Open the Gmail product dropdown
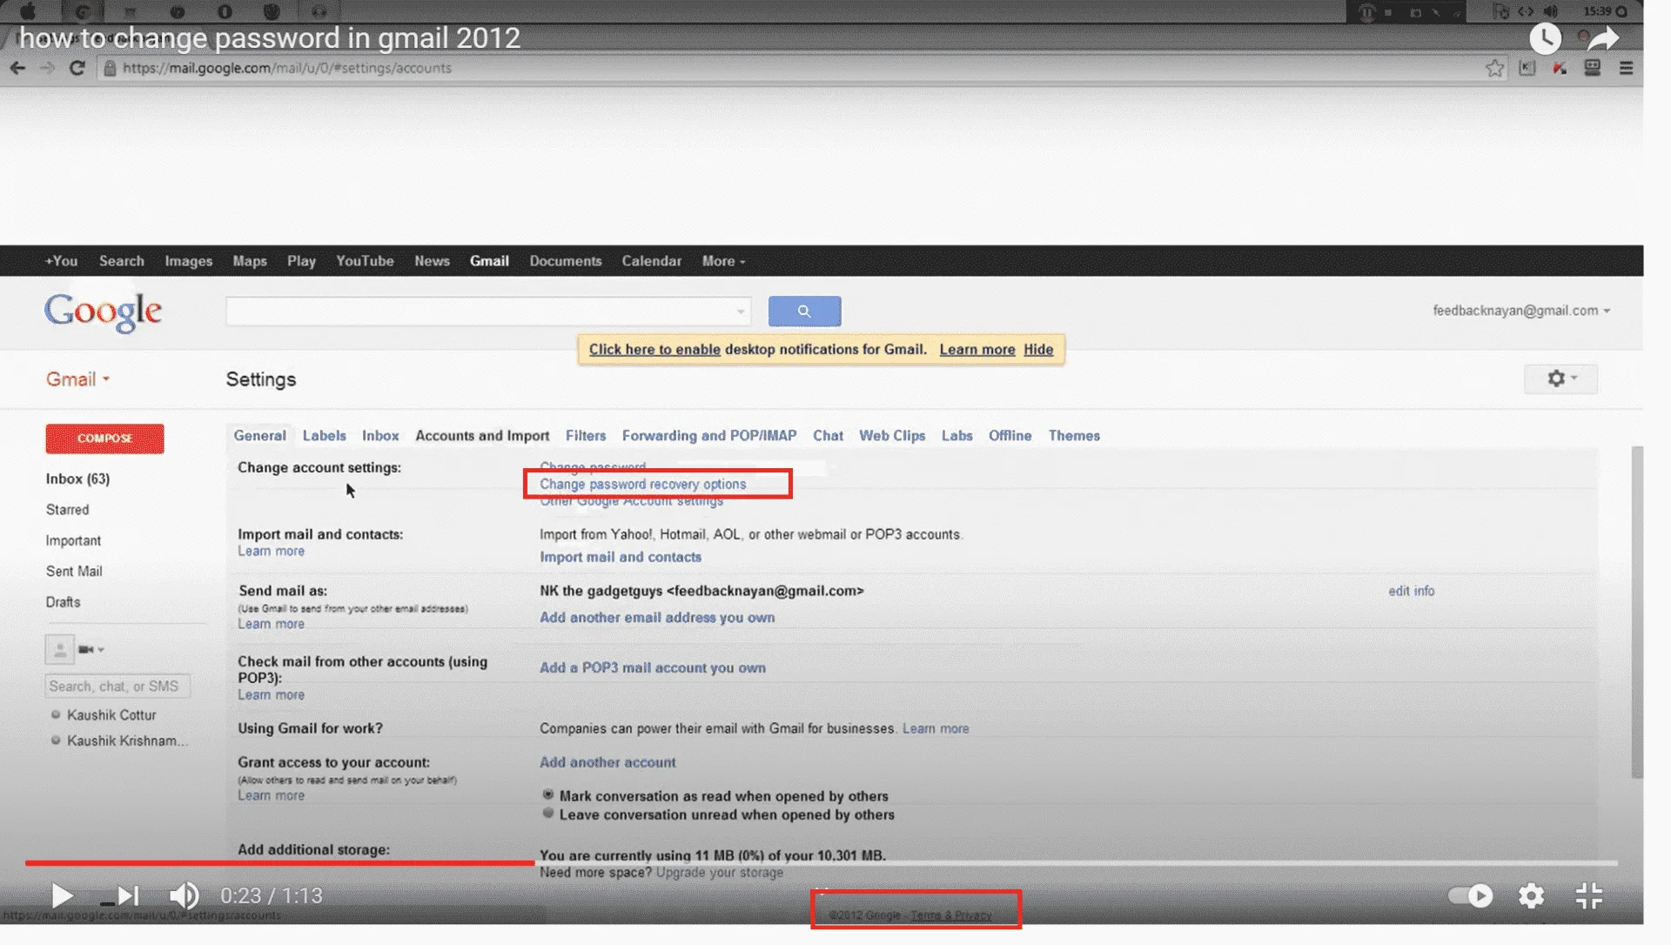The height and width of the screenshot is (945, 1671). (77, 379)
